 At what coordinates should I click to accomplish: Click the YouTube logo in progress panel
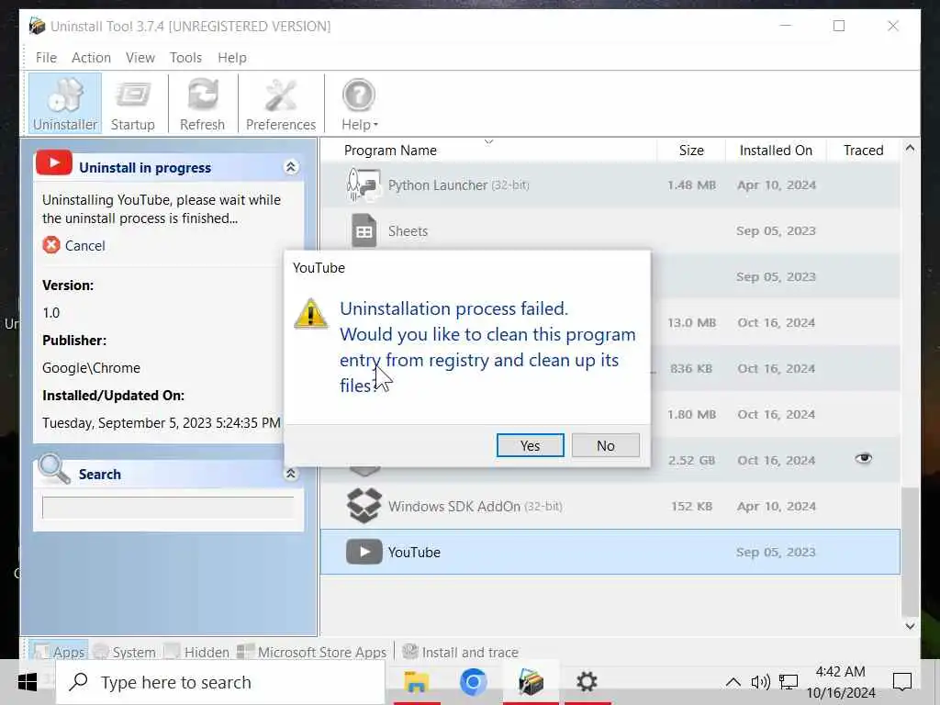[54, 163]
